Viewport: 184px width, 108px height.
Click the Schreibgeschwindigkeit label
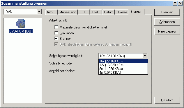coord(66,56)
